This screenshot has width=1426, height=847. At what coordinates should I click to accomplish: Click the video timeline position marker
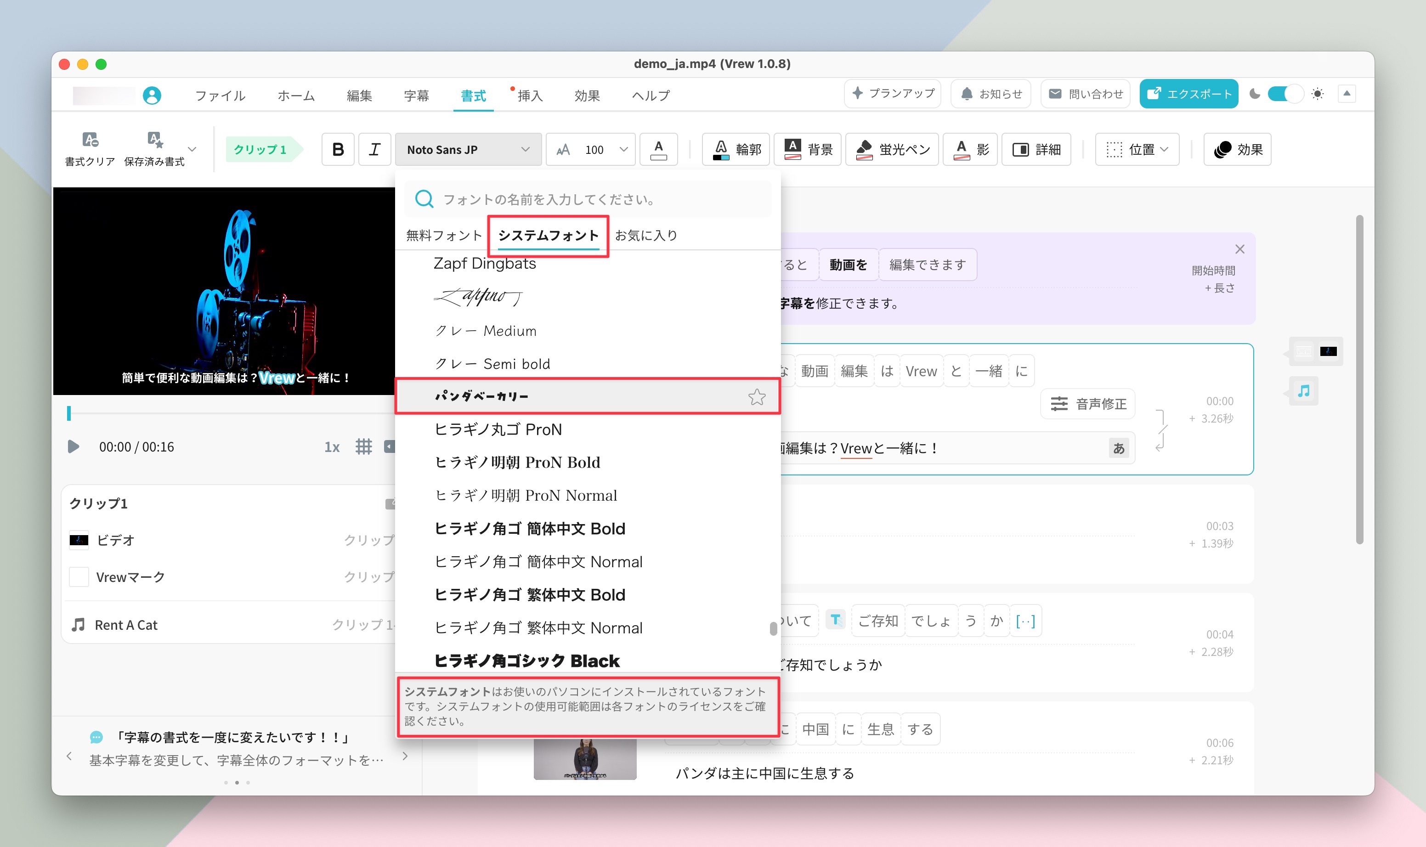(69, 413)
